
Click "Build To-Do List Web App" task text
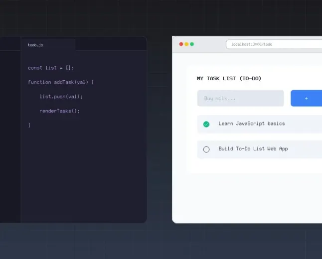253,149
